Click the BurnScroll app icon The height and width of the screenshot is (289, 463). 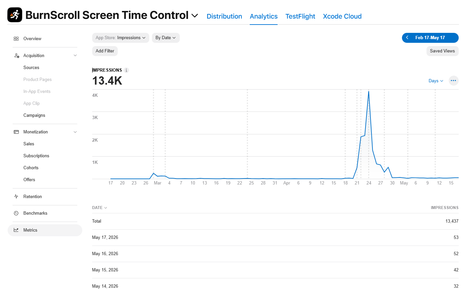(15, 15)
